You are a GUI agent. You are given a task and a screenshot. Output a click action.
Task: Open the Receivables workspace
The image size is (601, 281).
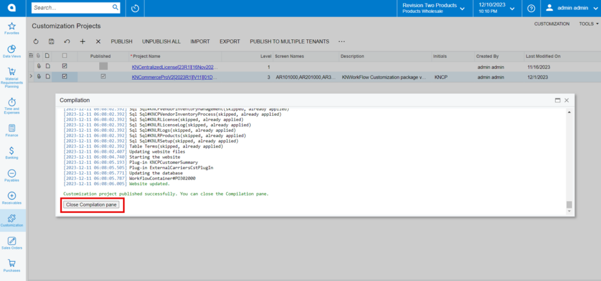point(12,198)
